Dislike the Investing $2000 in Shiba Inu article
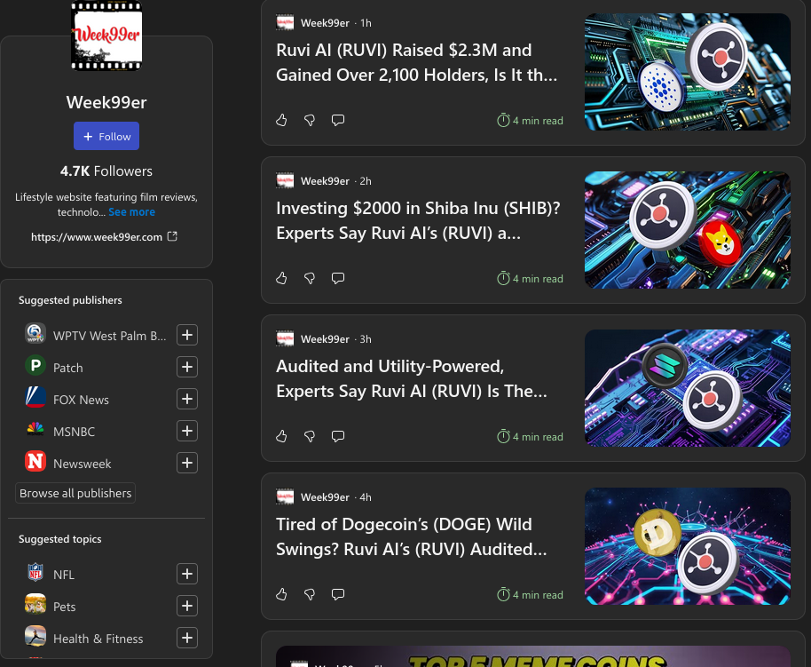Screen dimensions: 811x667 pos(310,278)
